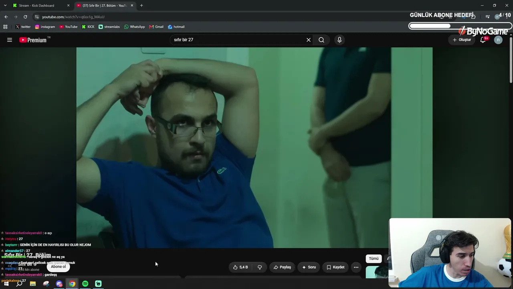Image resolution: width=513 pixels, height=289 pixels.
Task: Open Windows taskbar search
Action: tap(19, 284)
